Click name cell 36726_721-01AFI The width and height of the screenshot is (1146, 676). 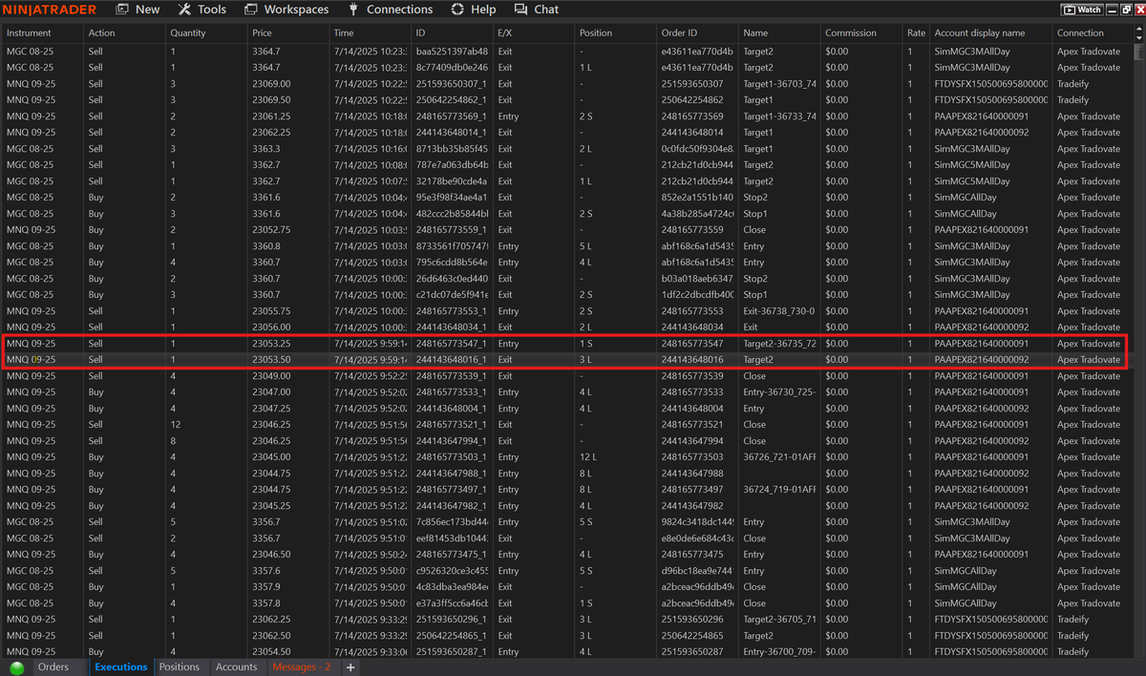(x=780, y=457)
